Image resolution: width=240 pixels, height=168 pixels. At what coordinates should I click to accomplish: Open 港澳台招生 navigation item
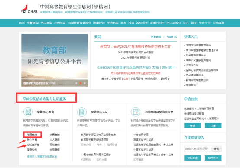(x=157, y=23)
